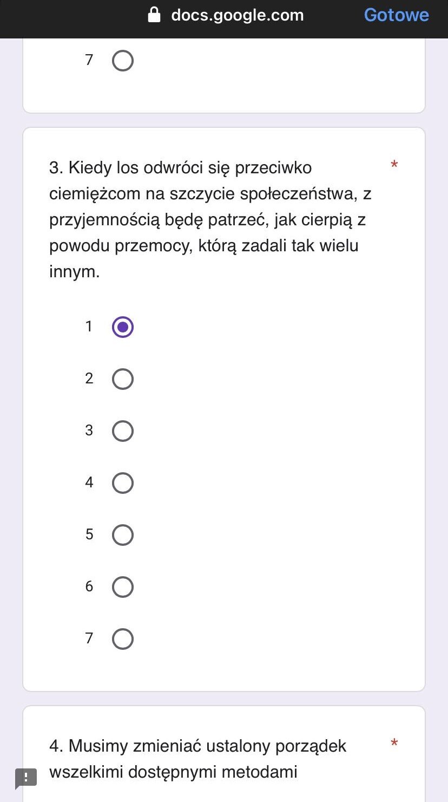Click the required asterisk on question 4
Screen dimensions: 448x802
click(x=394, y=744)
